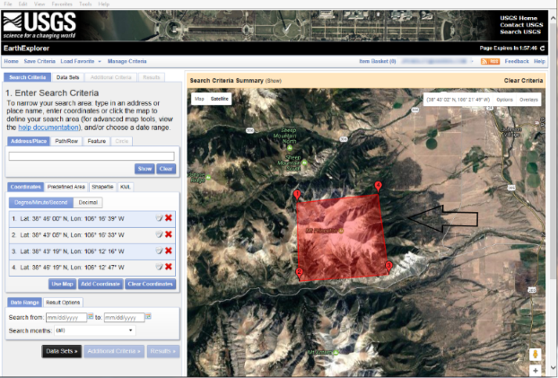Remove coordinate 3 using its red X
The width and height of the screenshot is (558, 378).
click(x=169, y=251)
